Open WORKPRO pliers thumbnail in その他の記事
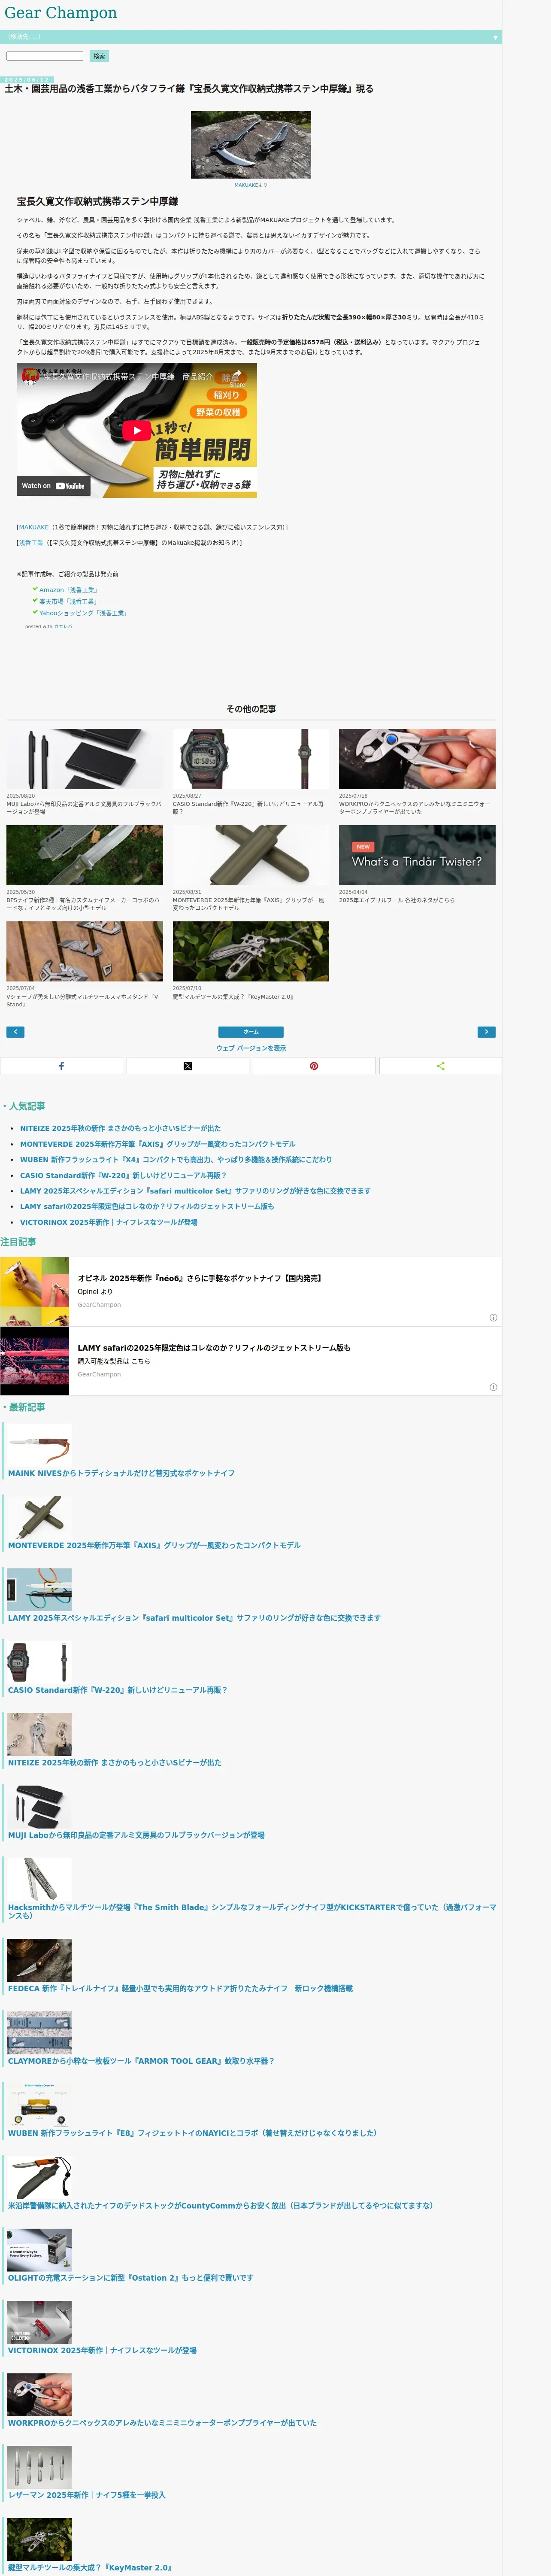Screen dimensions: 551x2576 coord(417,759)
